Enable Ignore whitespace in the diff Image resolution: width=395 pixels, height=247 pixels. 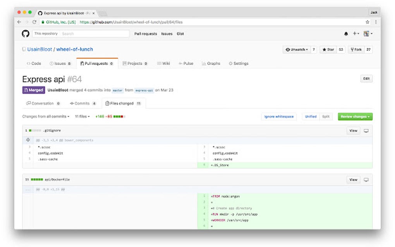point(278,117)
